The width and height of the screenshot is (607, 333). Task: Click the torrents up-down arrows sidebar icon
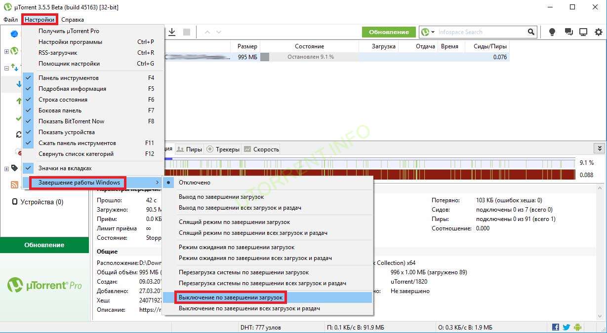pyautogui.click(x=15, y=68)
